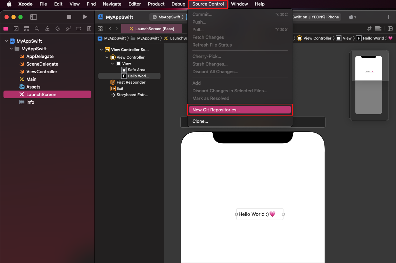Open the related items grid icon
The image size is (396, 263).
pos(100,29)
